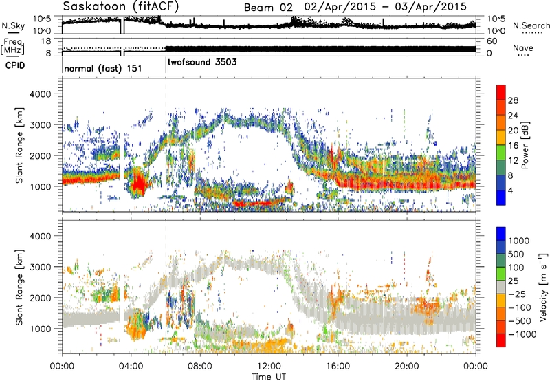The width and height of the screenshot is (550, 381).
Task: Click the '04:00' time axis label
Action: [x=131, y=367]
